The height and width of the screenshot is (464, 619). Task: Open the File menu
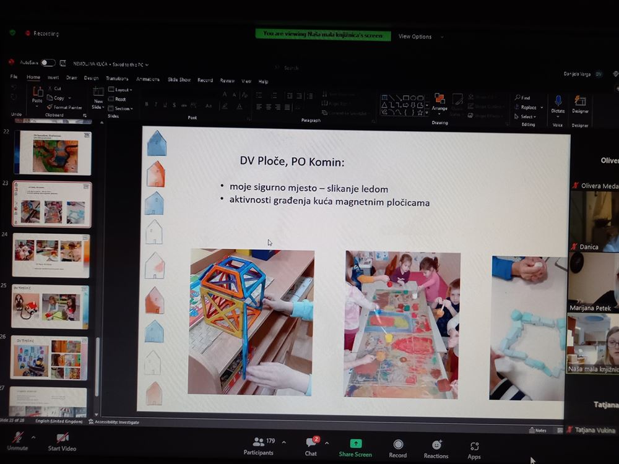point(14,76)
